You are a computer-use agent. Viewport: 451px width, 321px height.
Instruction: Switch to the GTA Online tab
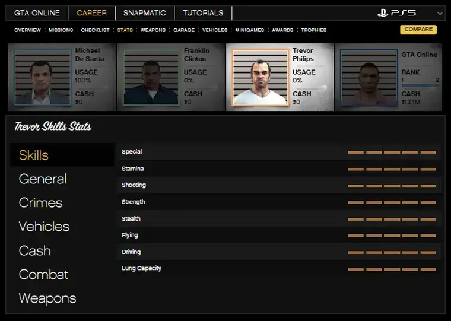38,13
